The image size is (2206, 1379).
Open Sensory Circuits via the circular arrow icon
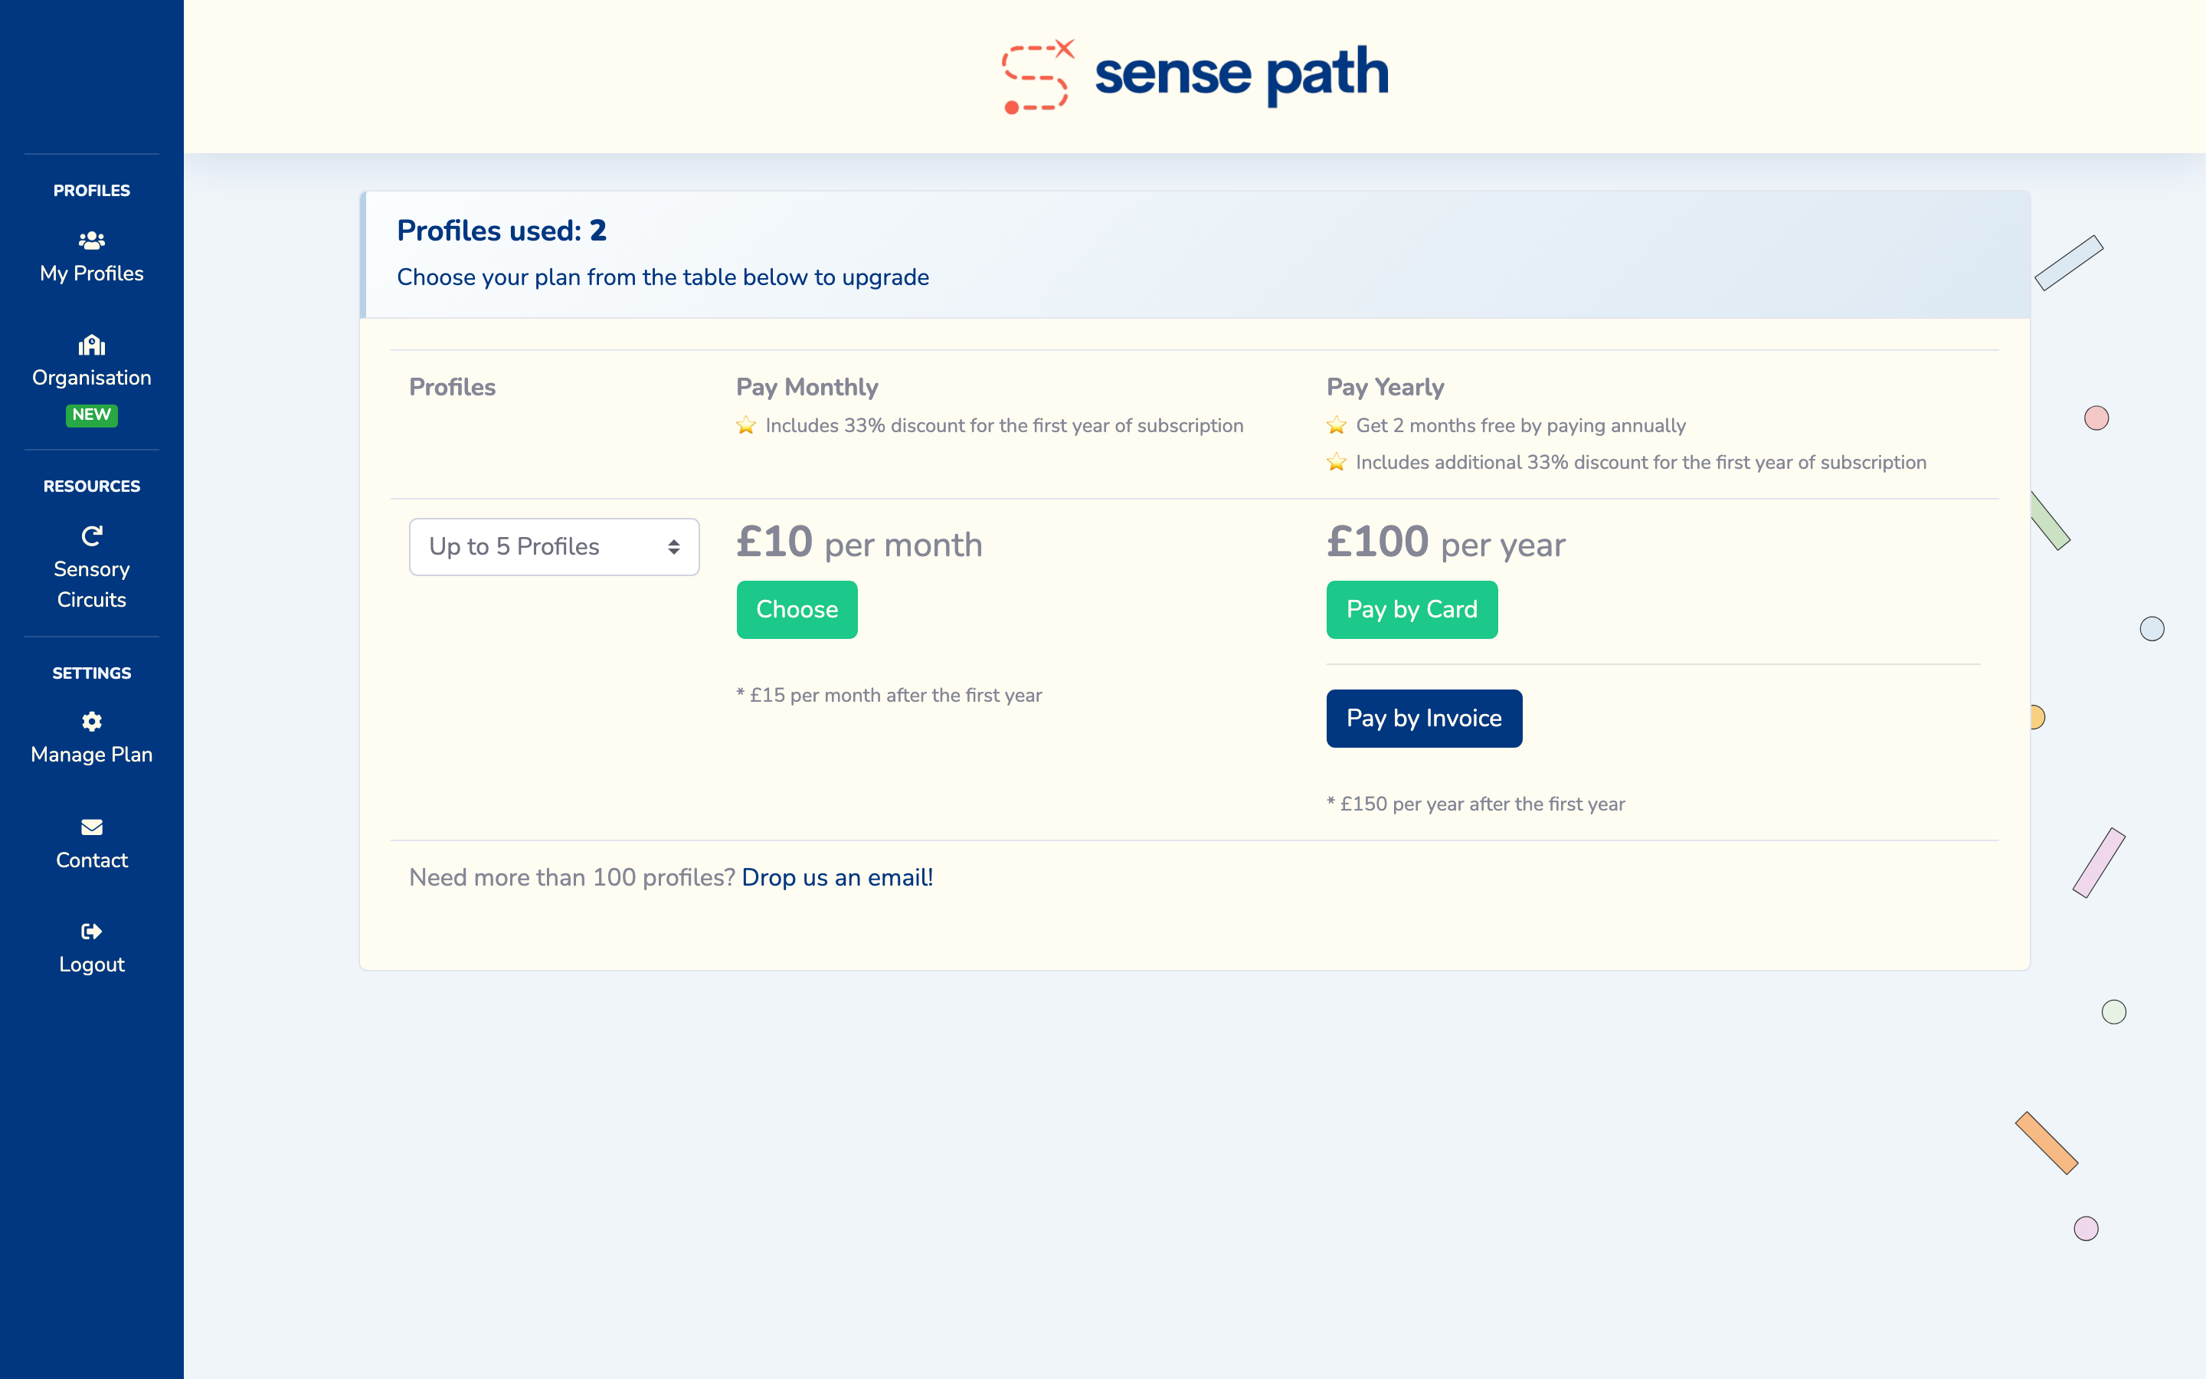coord(91,535)
